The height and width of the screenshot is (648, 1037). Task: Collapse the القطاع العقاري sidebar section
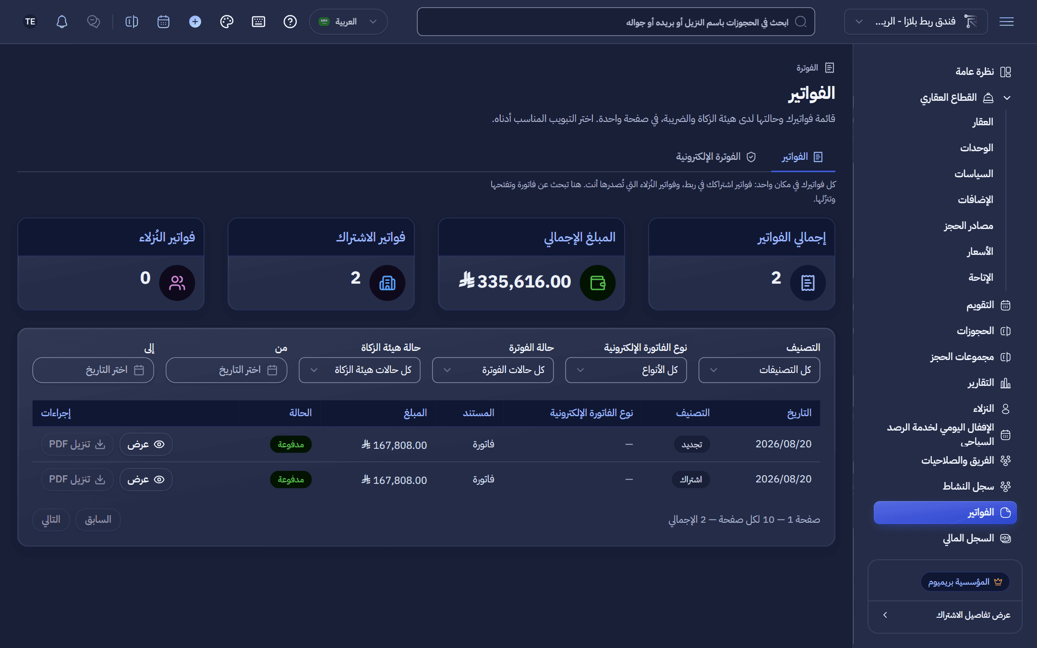coord(965,97)
